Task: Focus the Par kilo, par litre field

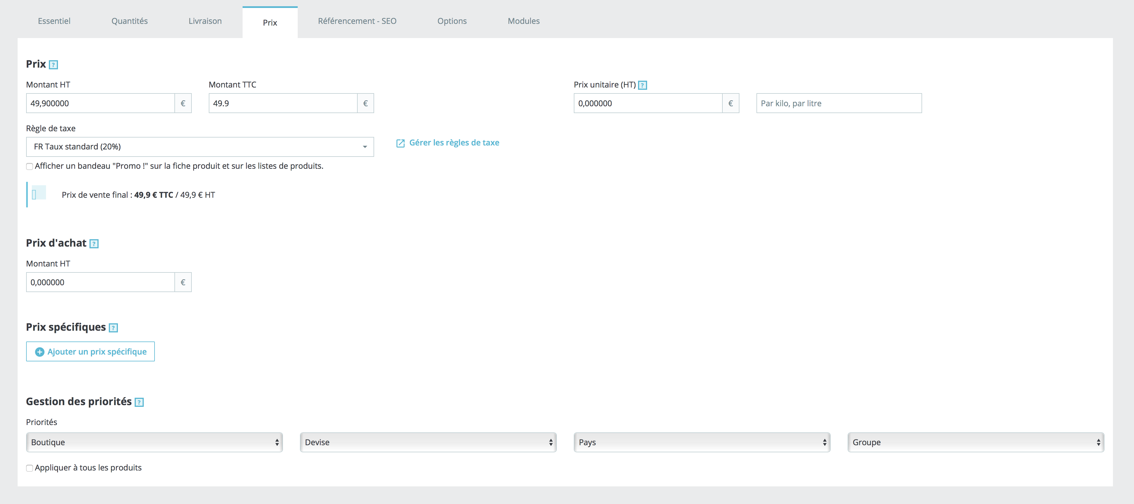Action: (839, 103)
